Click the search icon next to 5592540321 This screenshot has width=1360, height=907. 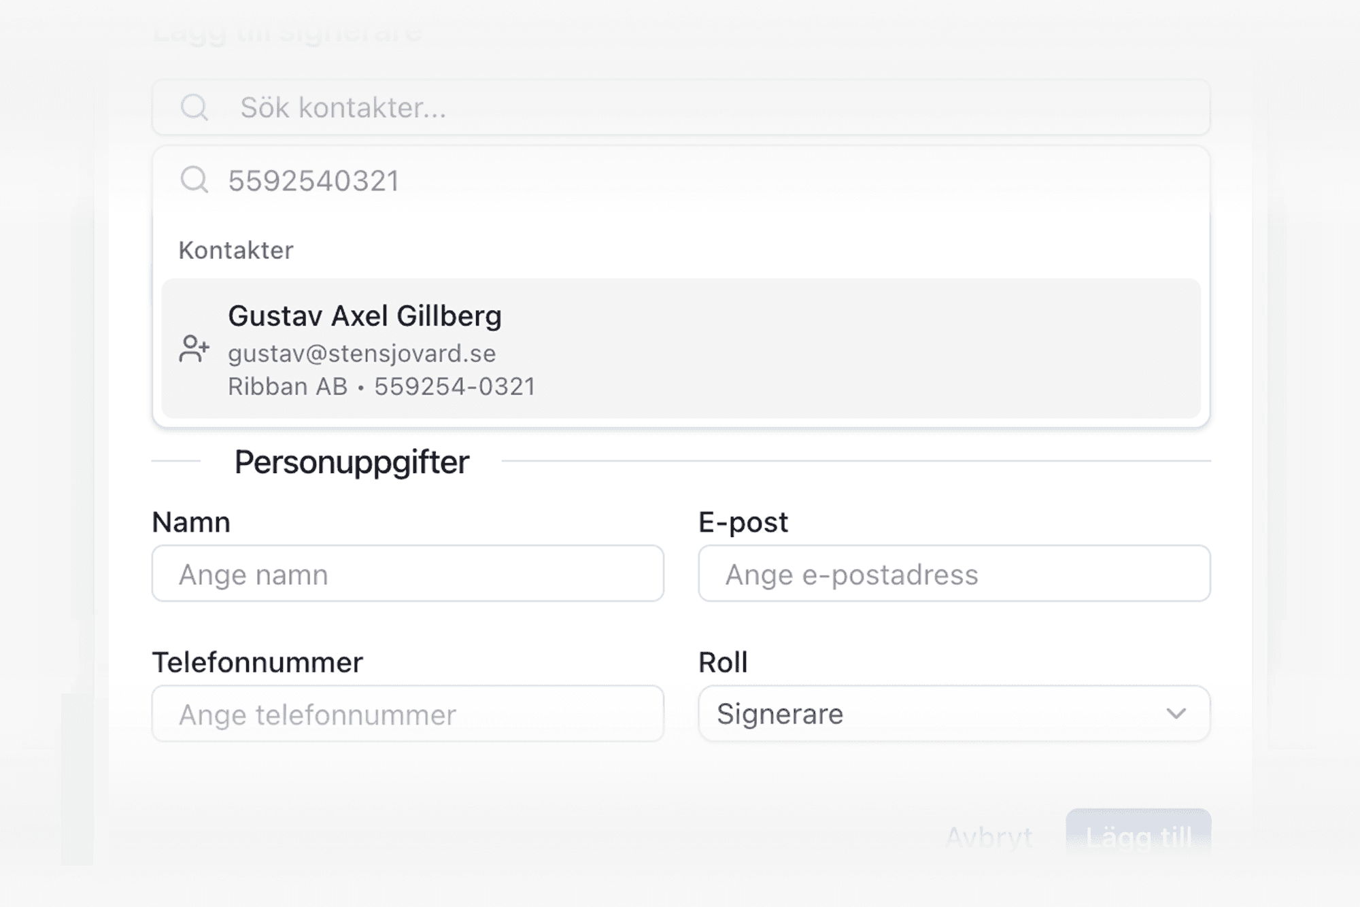point(194,180)
